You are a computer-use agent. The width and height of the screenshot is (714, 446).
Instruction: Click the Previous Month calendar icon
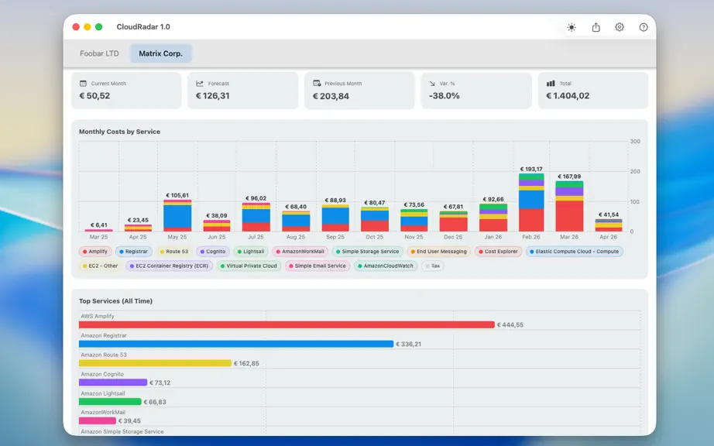point(317,84)
